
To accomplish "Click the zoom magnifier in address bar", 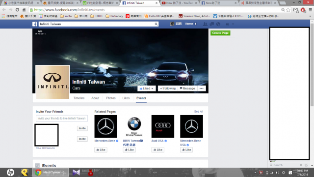I will pos(283,10).
